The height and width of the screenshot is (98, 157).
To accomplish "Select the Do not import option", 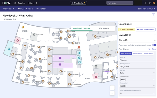I will (x=148, y=54).
